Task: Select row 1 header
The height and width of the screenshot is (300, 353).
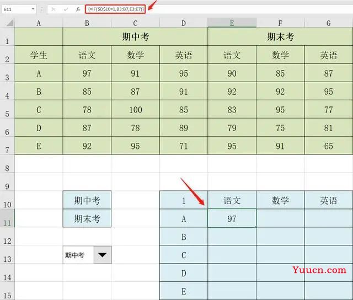Action: click(x=7, y=37)
